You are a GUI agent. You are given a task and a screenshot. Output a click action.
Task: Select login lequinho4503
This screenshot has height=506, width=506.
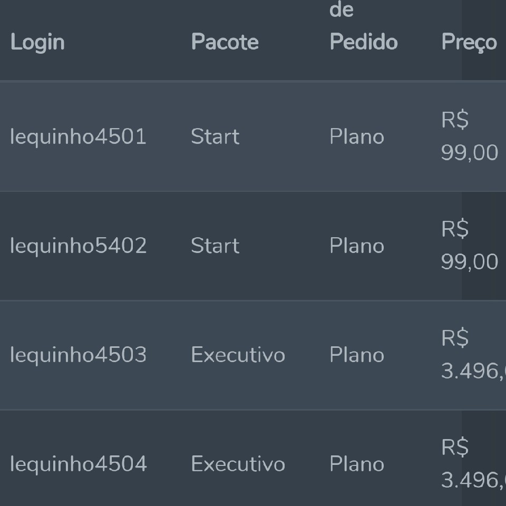coord(79,355)
